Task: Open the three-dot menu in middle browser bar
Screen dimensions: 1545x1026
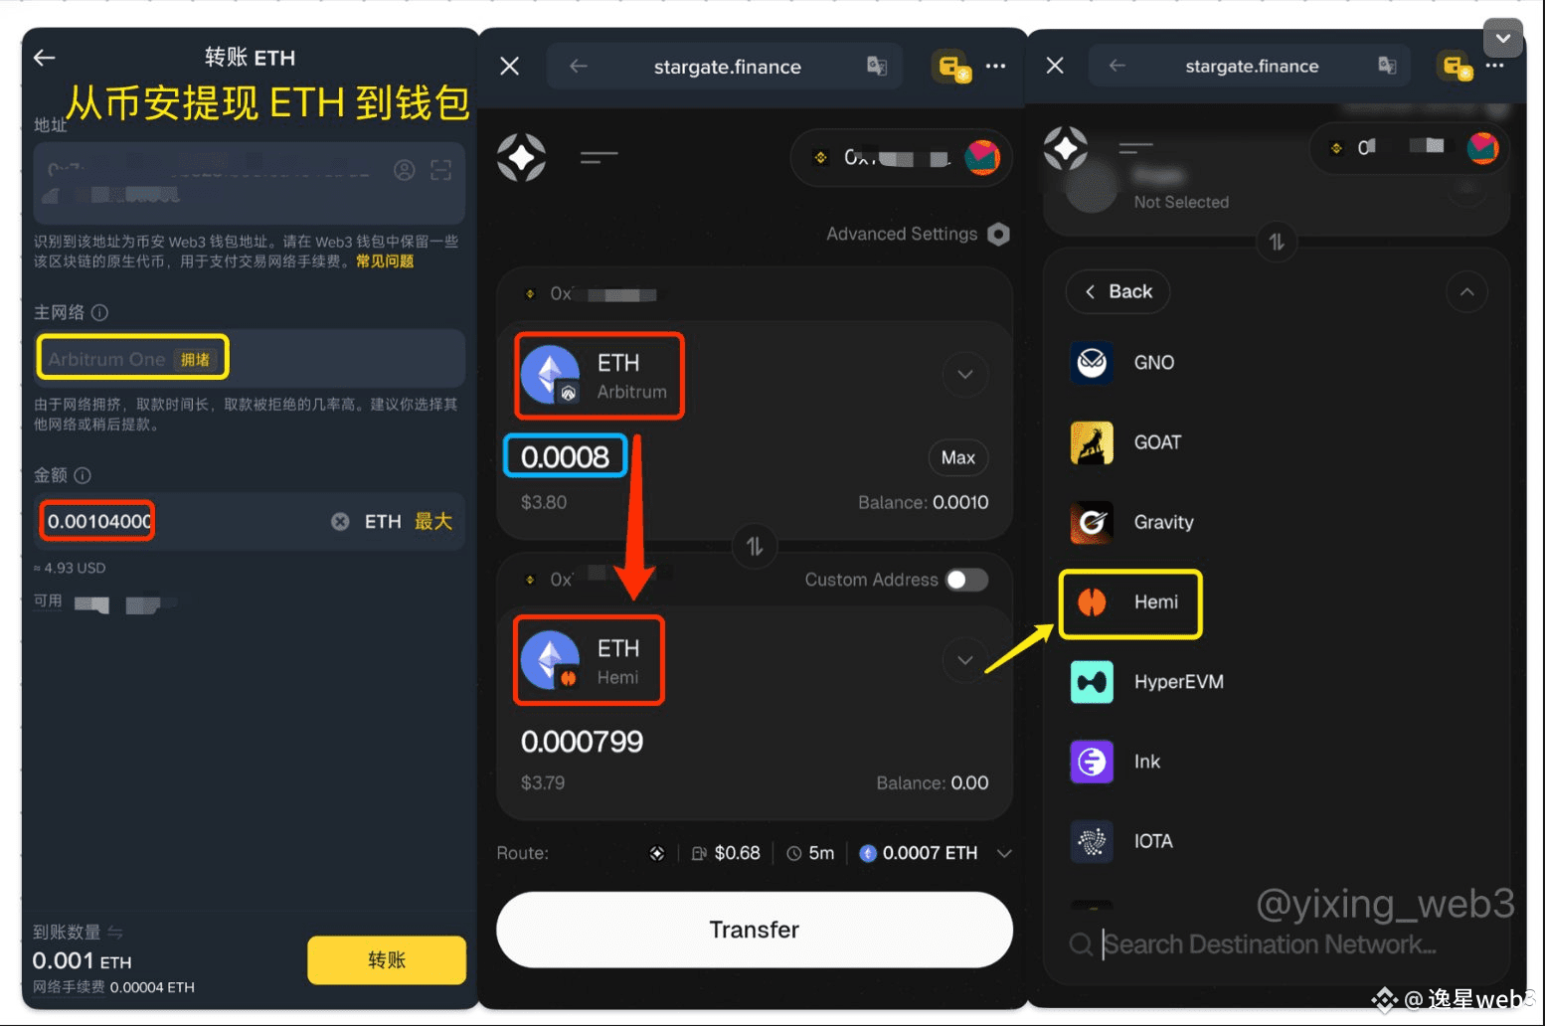Action: [995, 67]
